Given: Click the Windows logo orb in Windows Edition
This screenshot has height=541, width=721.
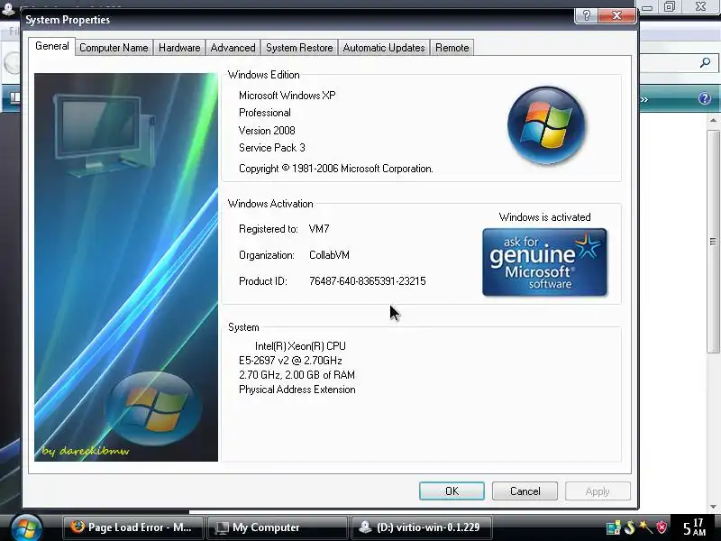Looking at the screenshot, I should pos(546,125).
